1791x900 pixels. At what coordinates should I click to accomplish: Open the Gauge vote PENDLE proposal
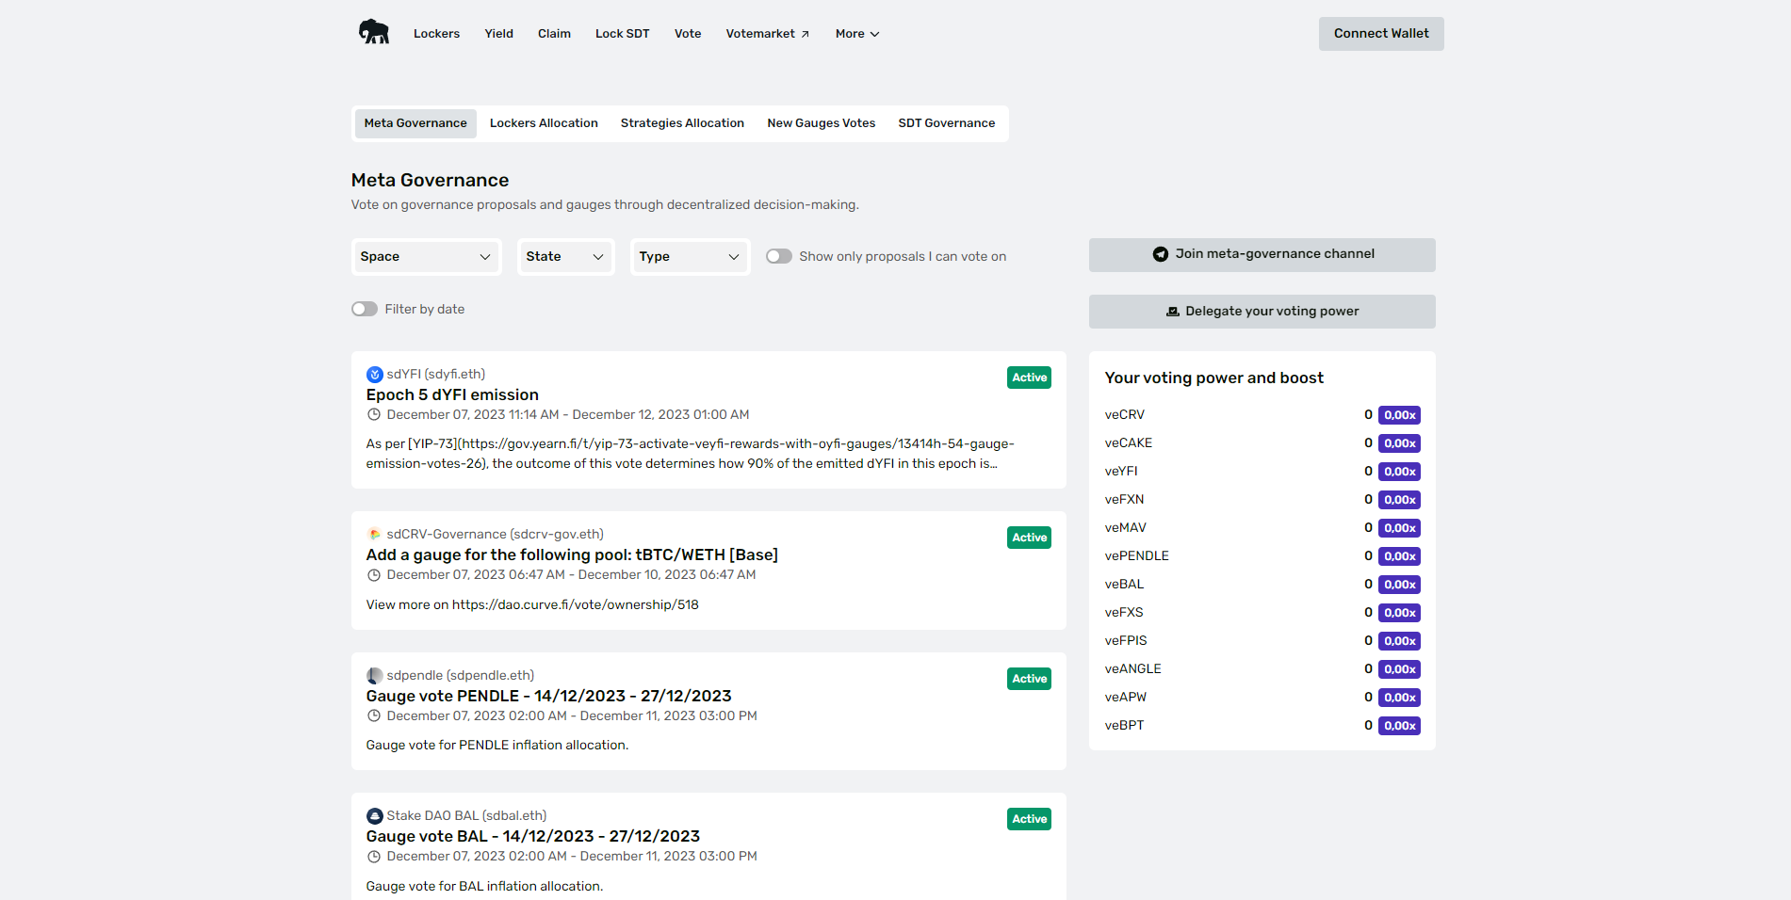click(548, 697)
